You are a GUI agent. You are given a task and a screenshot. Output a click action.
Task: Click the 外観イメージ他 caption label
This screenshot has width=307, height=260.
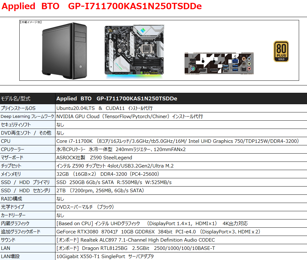point(31,22)
